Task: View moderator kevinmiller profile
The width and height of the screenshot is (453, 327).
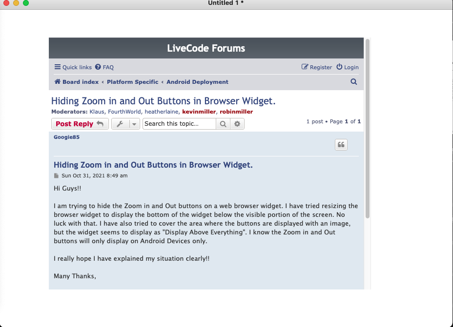Action: tap(199, 112)
